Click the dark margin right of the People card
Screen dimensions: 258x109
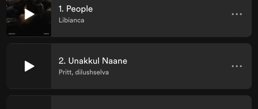(x=255, y=16)
